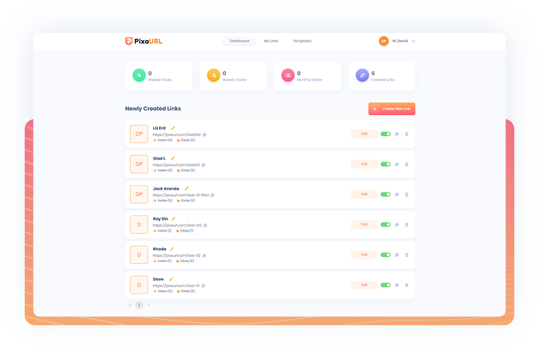
Task: Expand the Hi, David account dropdown arrow
Action: click(413, 41)
